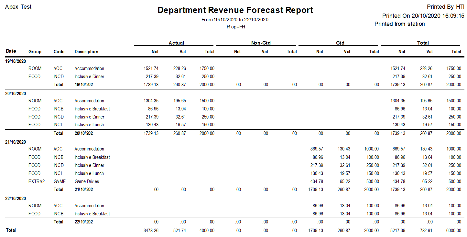Click Gtd Net value "869.57" for 21/10/2020 Accommodation
This screenshot has height=237, width=467.
click(317, 149)
